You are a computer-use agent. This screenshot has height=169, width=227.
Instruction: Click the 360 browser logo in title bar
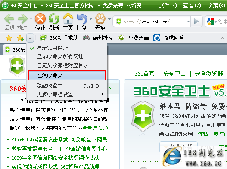pos(5,6)
